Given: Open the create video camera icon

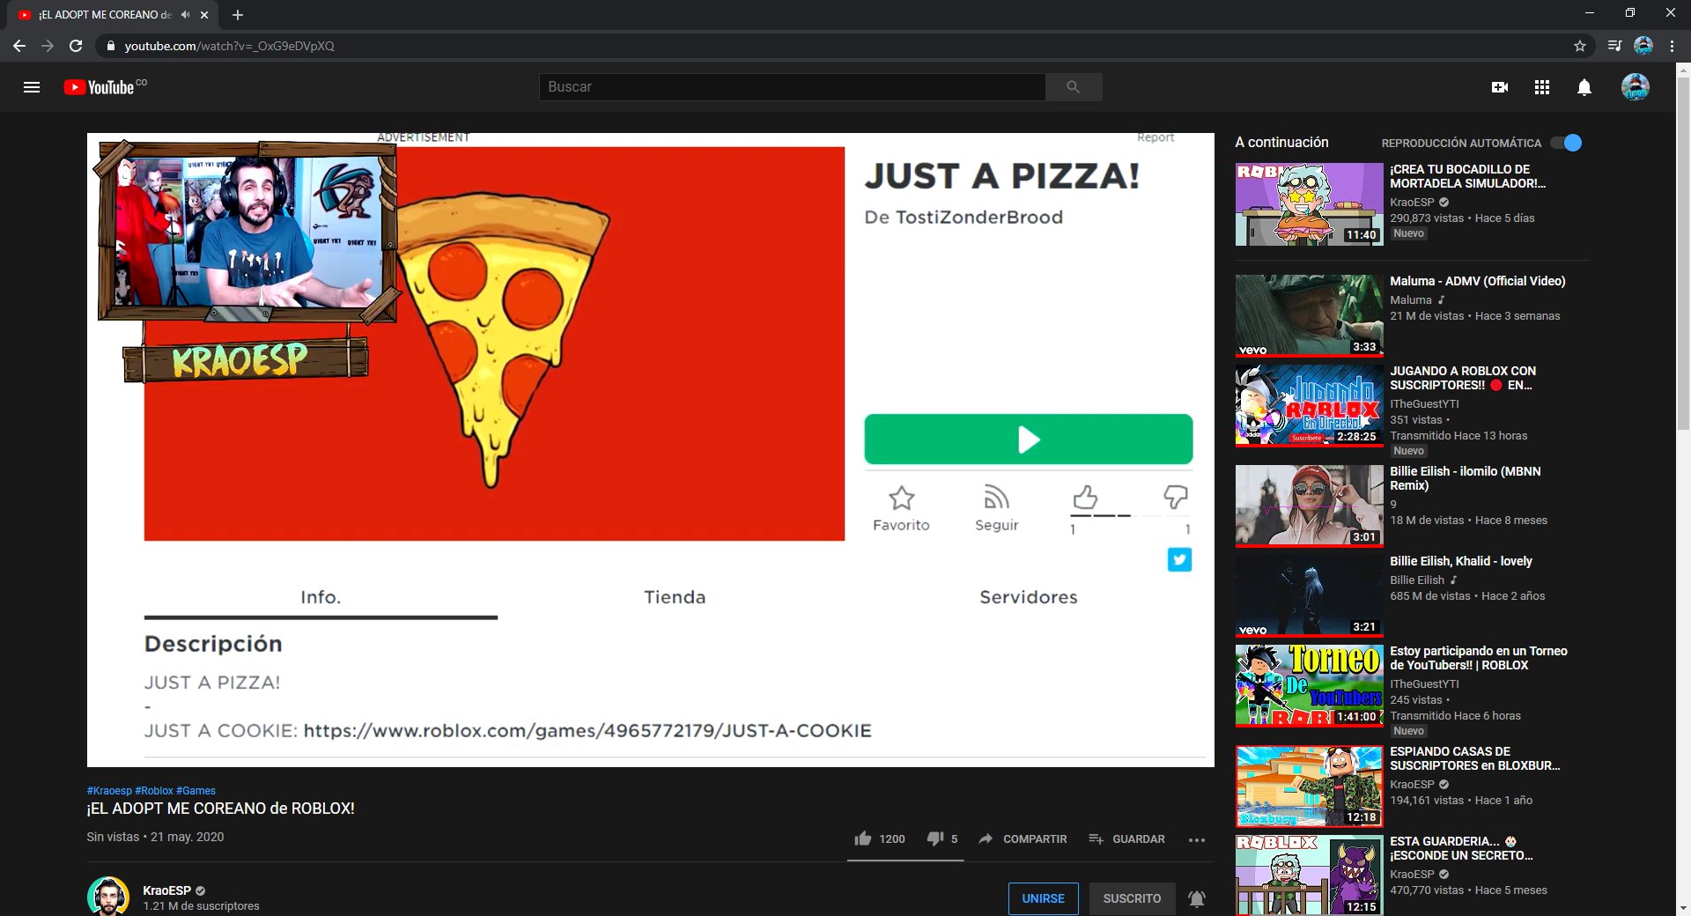Looking at the screenshot, I should pyautogui.click(x=1499, y=87).
